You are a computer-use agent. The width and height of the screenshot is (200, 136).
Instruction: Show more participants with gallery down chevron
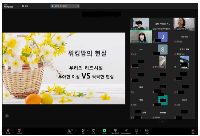pos(162,121)
